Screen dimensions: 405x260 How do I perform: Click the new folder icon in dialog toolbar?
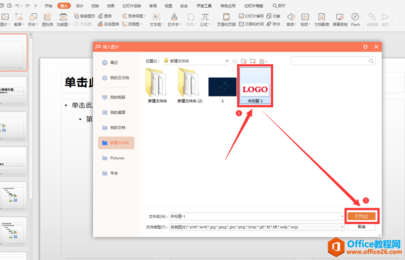(253, 61)
